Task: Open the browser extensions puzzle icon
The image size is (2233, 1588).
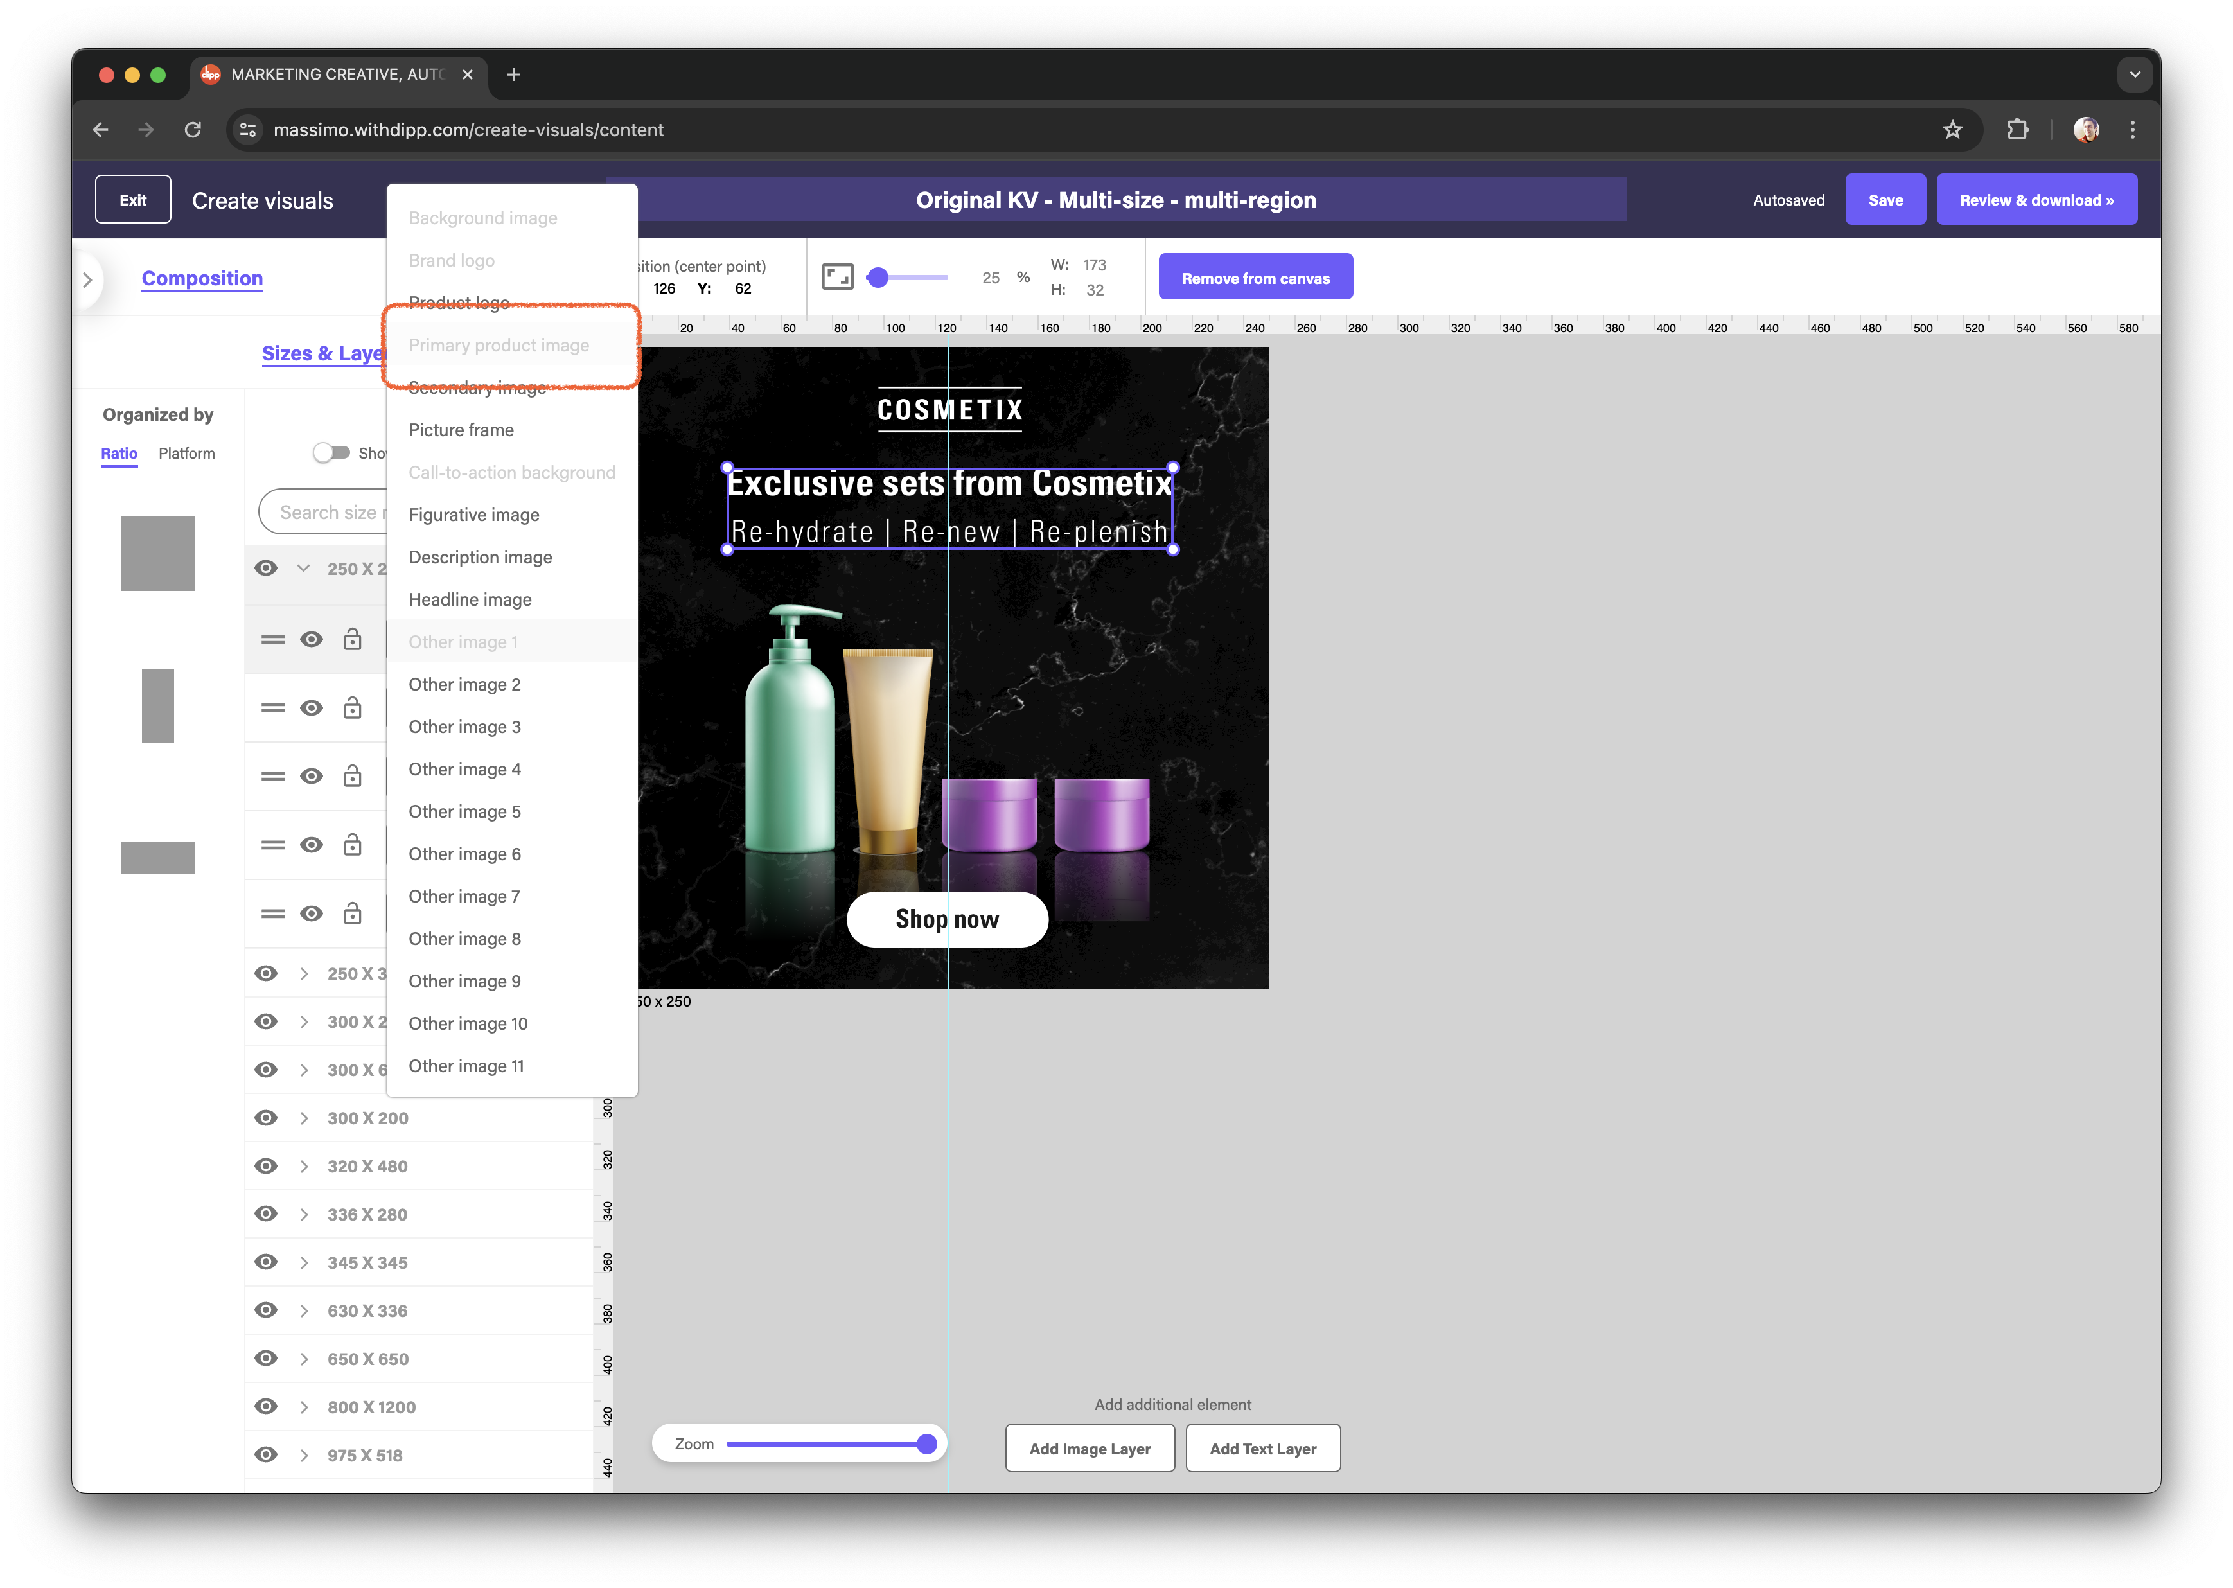Action: click(2017, 130)
